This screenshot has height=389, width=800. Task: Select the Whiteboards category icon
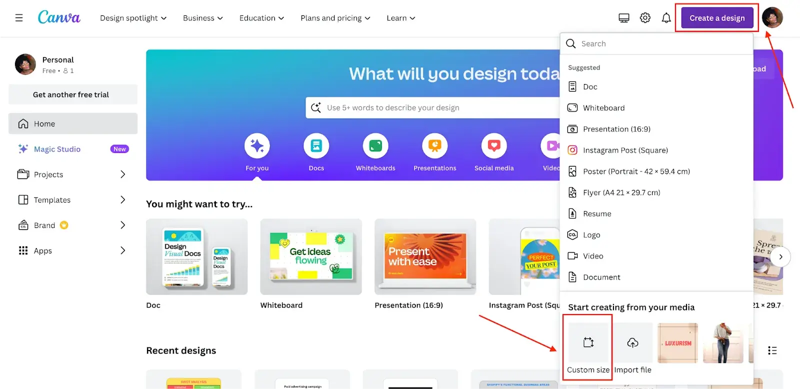375,146
